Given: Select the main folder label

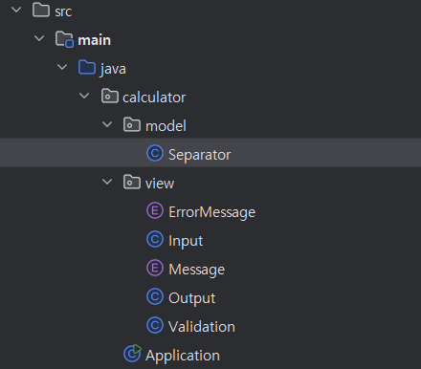Looking at the screenshot, I should [x=94, y=40].
